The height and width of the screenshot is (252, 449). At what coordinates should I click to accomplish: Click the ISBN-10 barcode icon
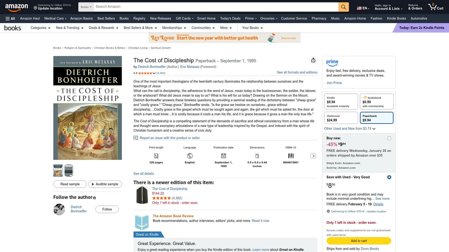(x=291, y=156)
